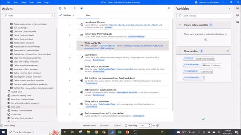The width and height of the screenshot is (241, 135).
Task: Open more options for Write to CSV file
Action: click(166, 46)
